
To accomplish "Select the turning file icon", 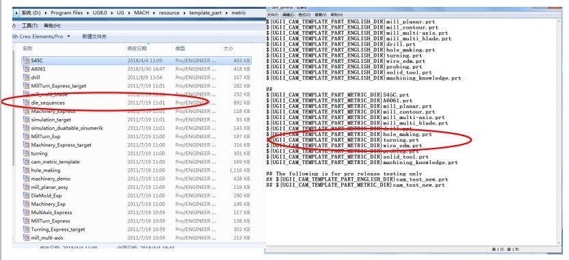I will tap(26, 153).
